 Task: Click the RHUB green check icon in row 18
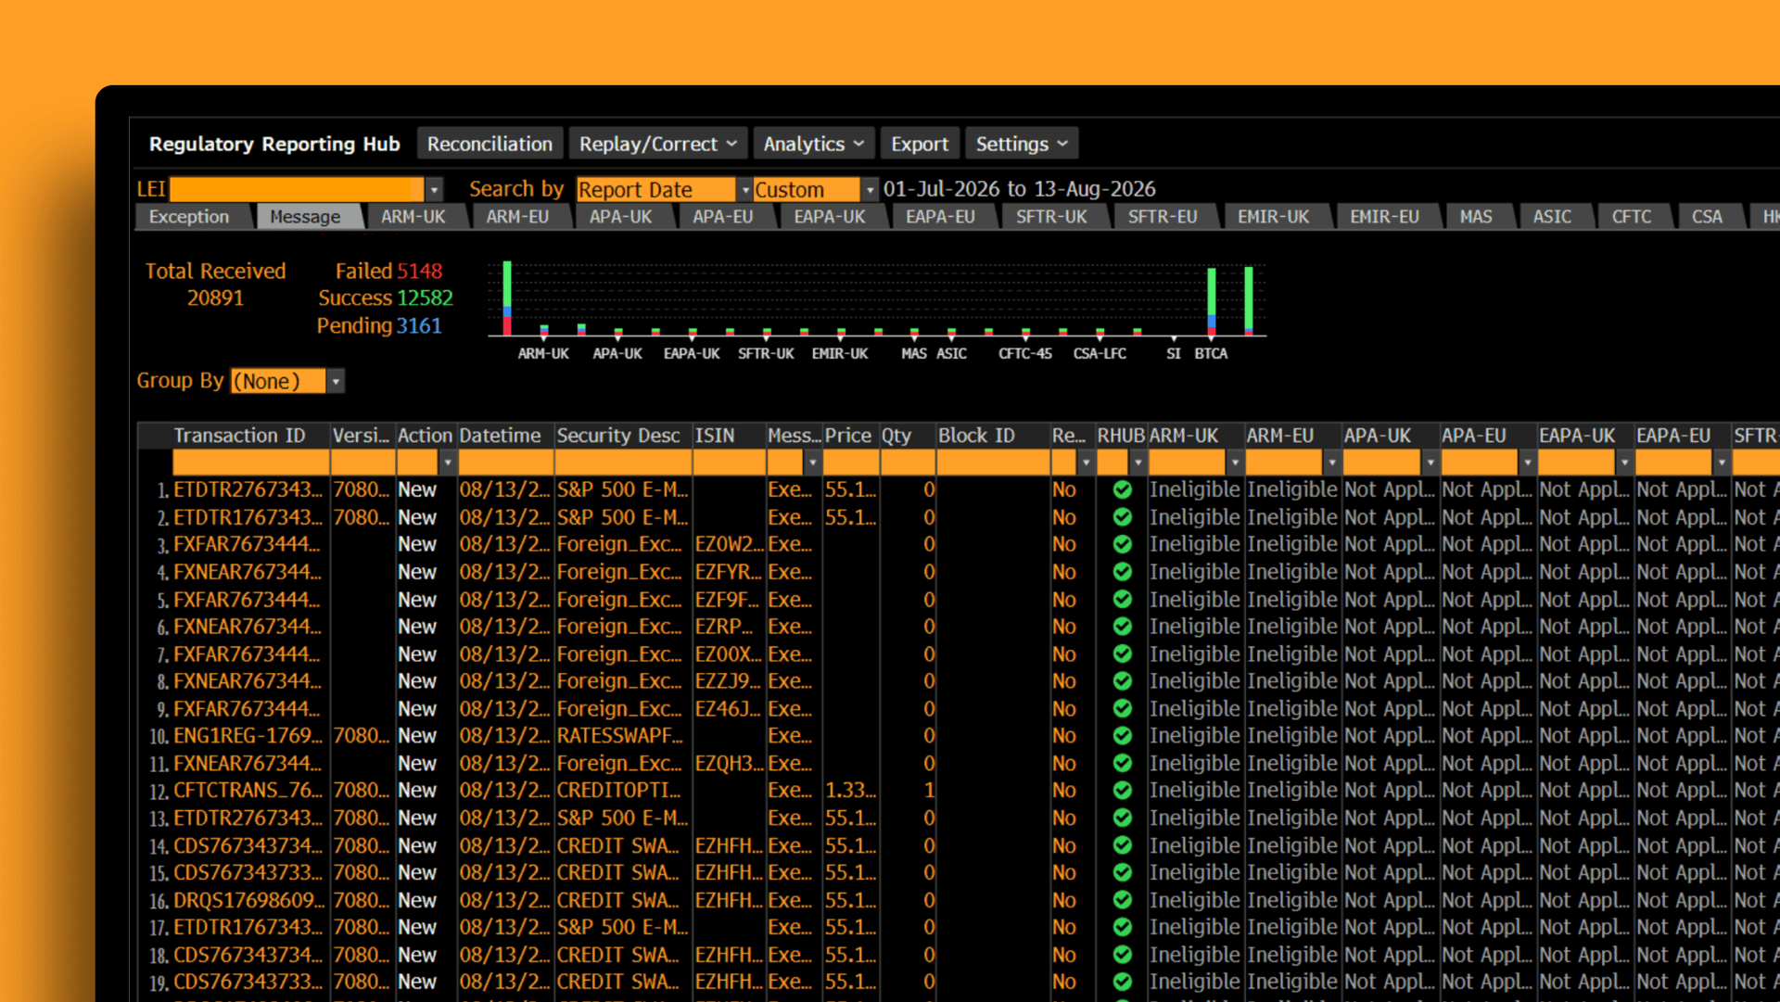click(x=1122, y=956)
